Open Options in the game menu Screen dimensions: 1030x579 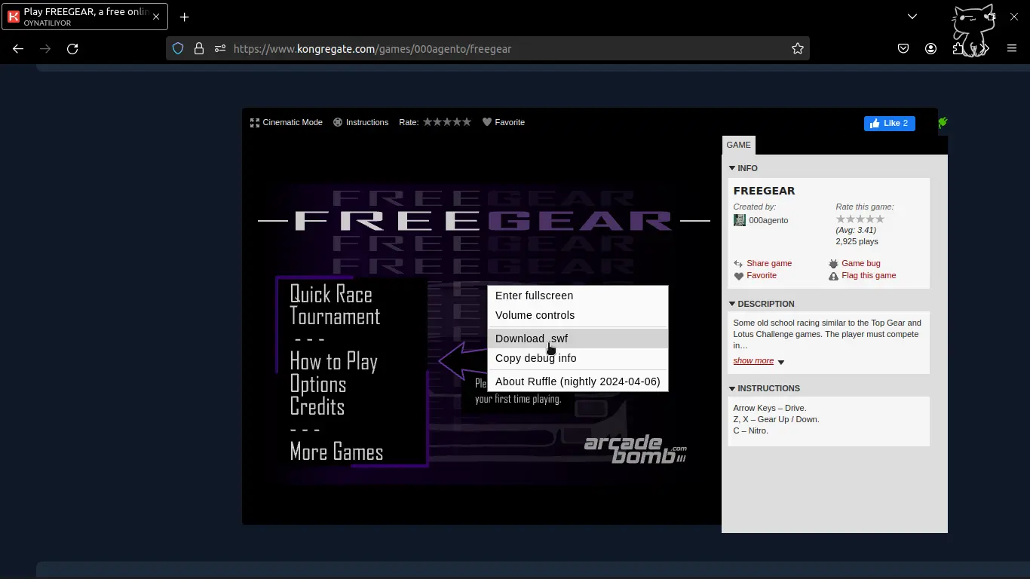pos(318,384)
